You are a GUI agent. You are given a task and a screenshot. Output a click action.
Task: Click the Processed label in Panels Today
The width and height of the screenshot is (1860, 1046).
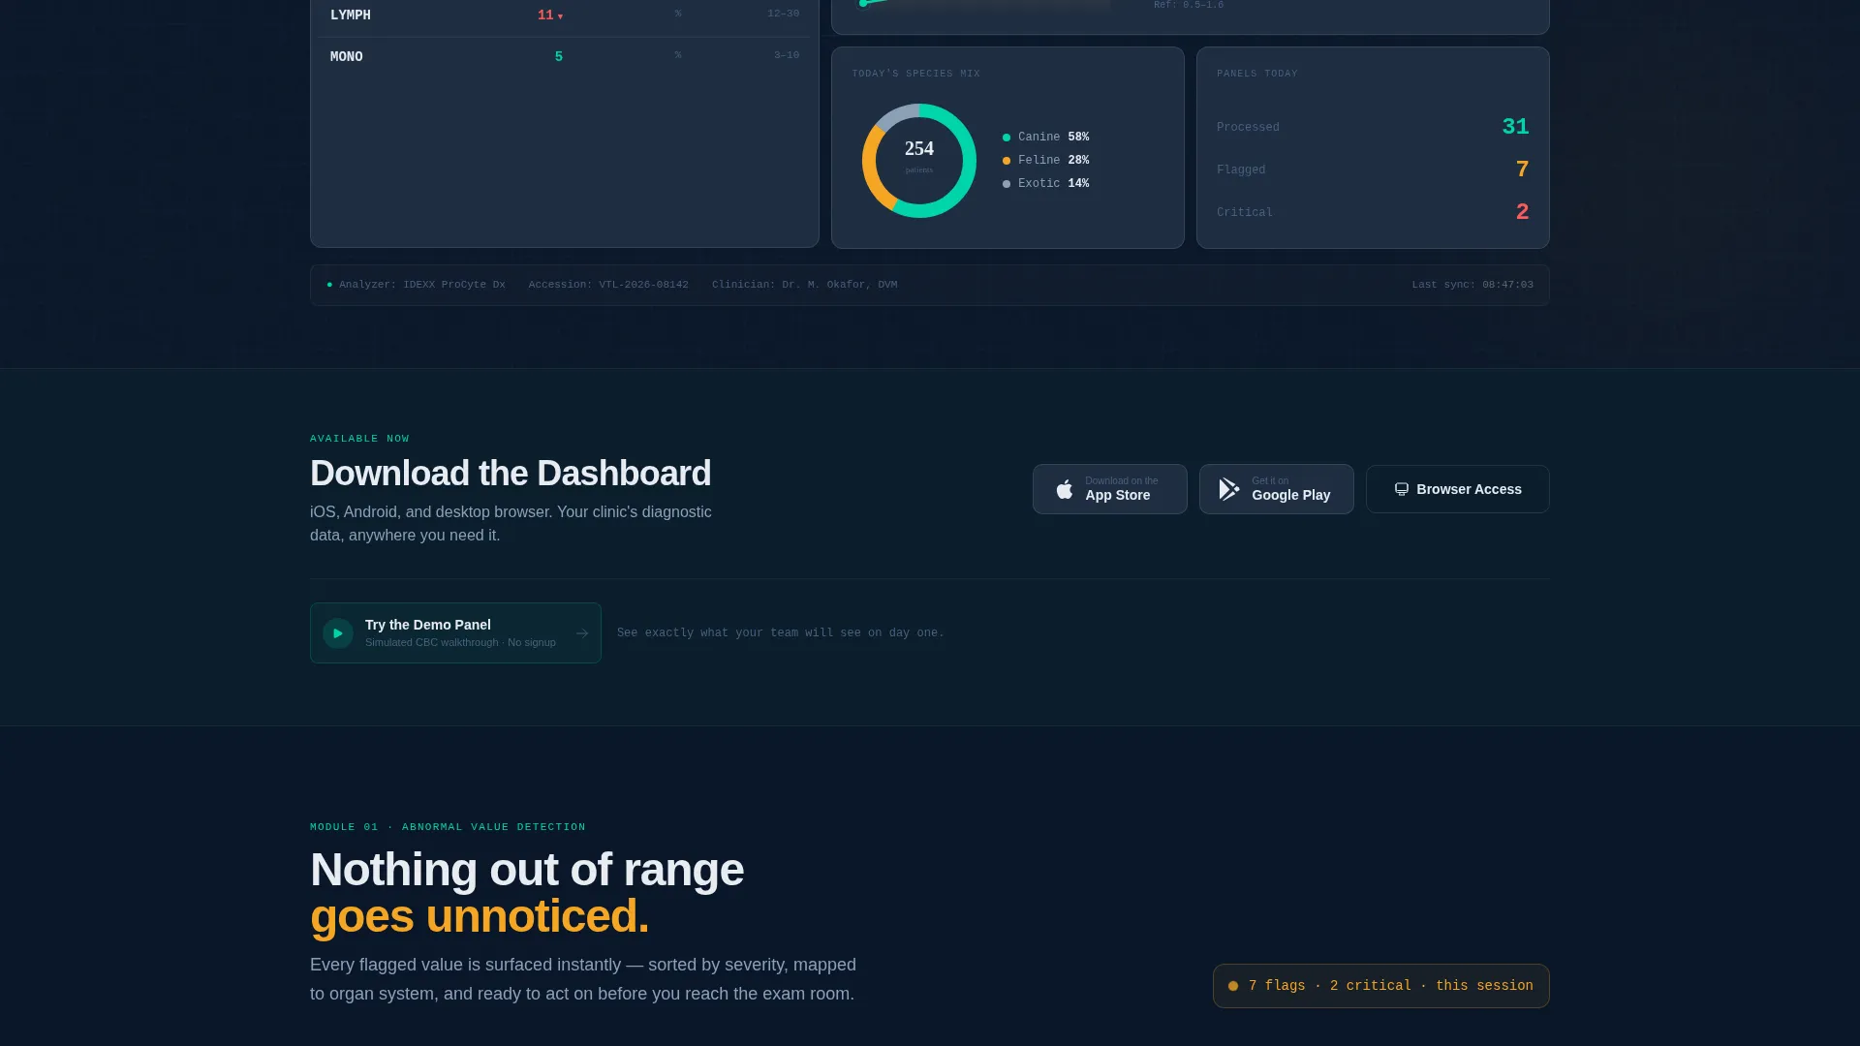click(x=1248, y=127)
